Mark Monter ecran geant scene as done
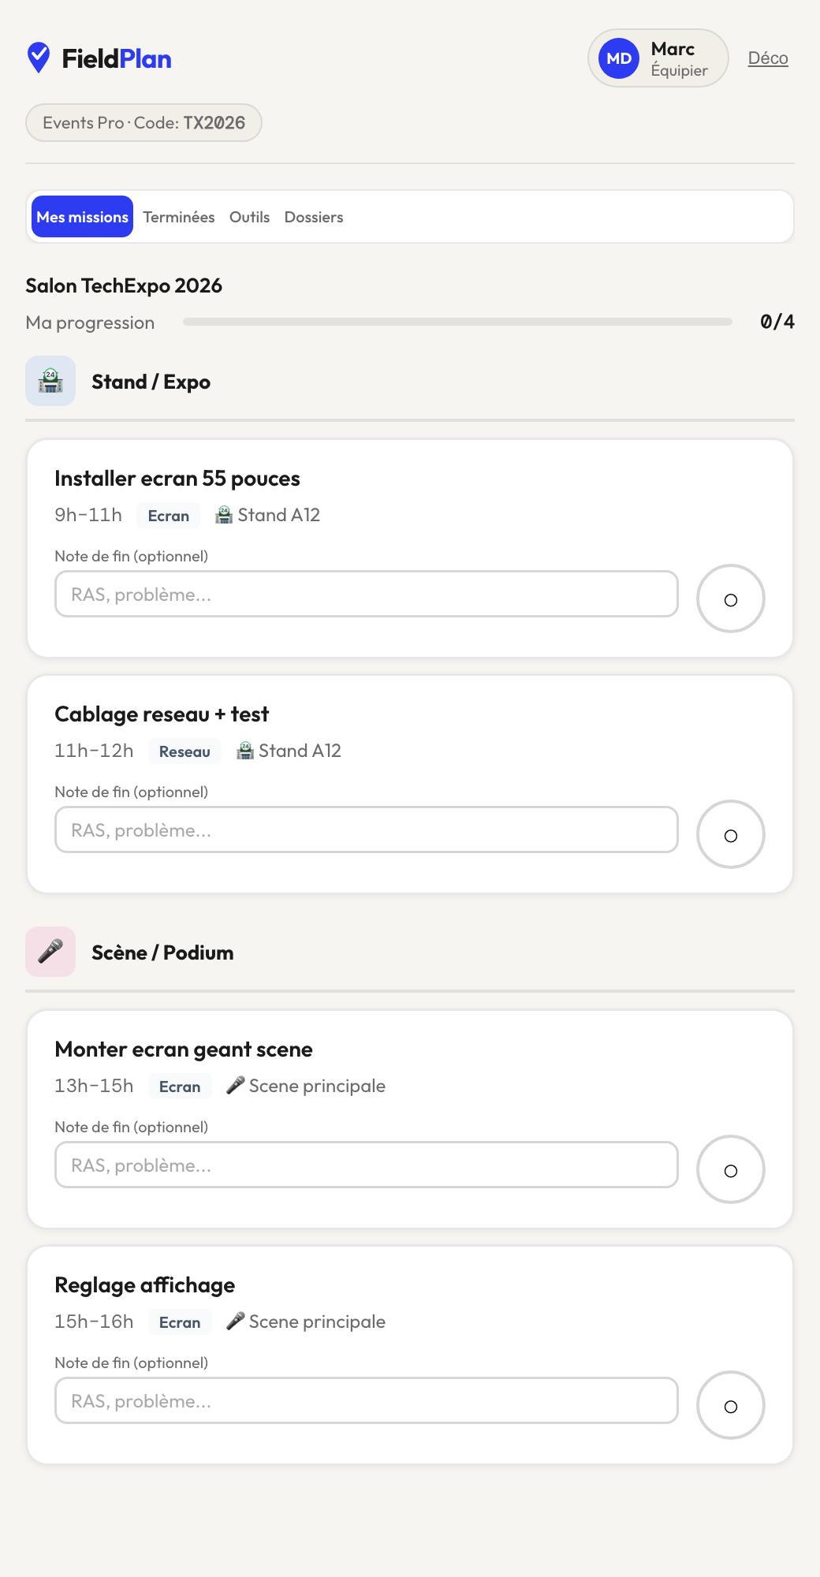 (731, 1169)
